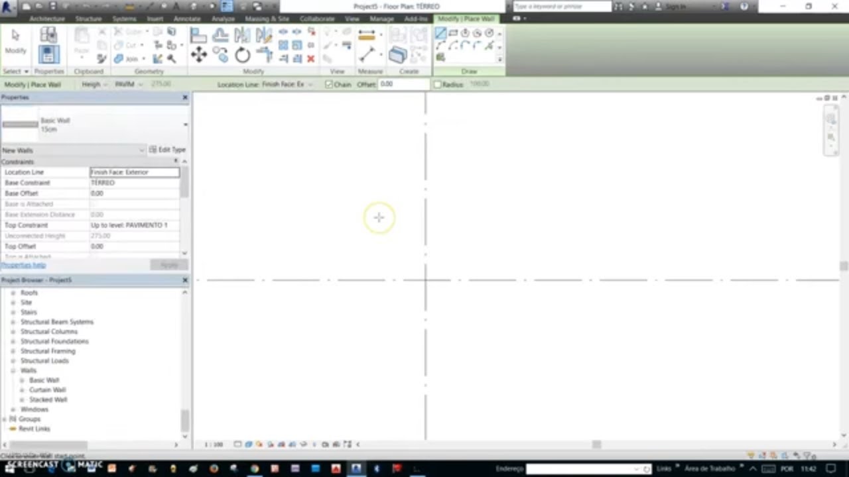
Task: Click the keyword search box
Action: pos(562,7)
